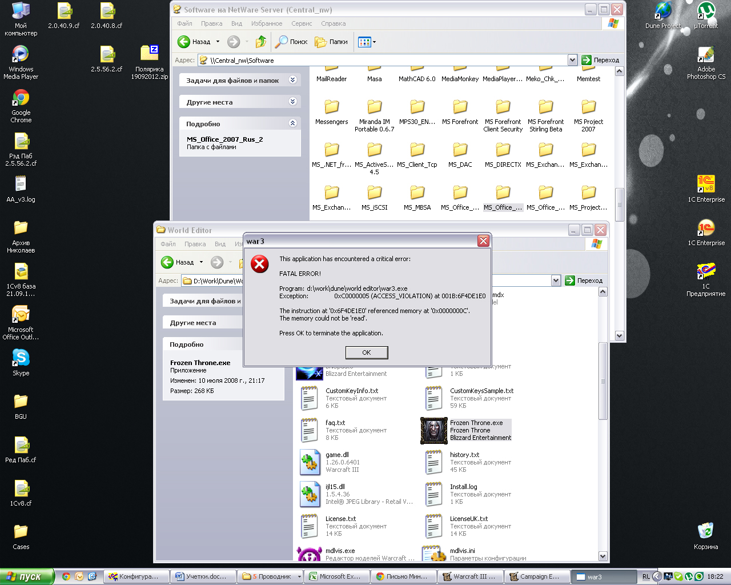Collapse the file and folder tasks panel

292,80
